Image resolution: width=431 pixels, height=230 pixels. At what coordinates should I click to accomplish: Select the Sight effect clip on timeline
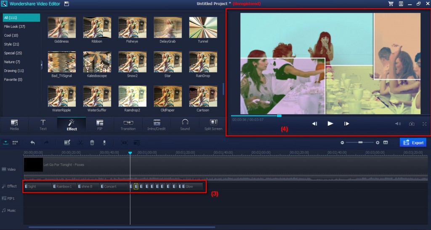[x=37, y=186]
